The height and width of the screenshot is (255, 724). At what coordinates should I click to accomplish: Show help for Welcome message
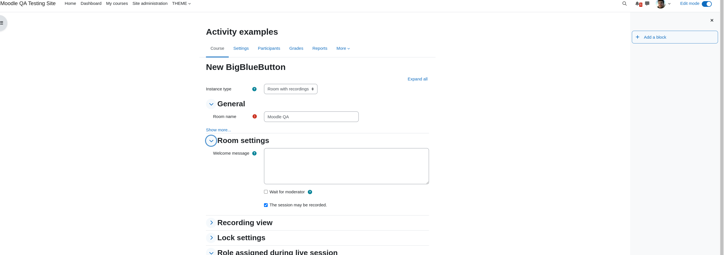254,153
